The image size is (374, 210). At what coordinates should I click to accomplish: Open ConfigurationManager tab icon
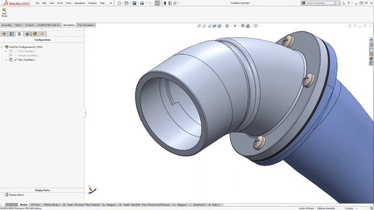click(19, 34)
